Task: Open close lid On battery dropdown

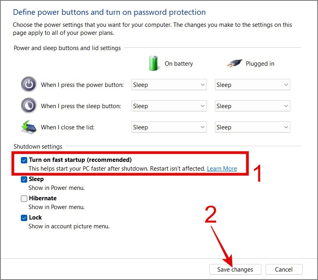Action: 169,127
